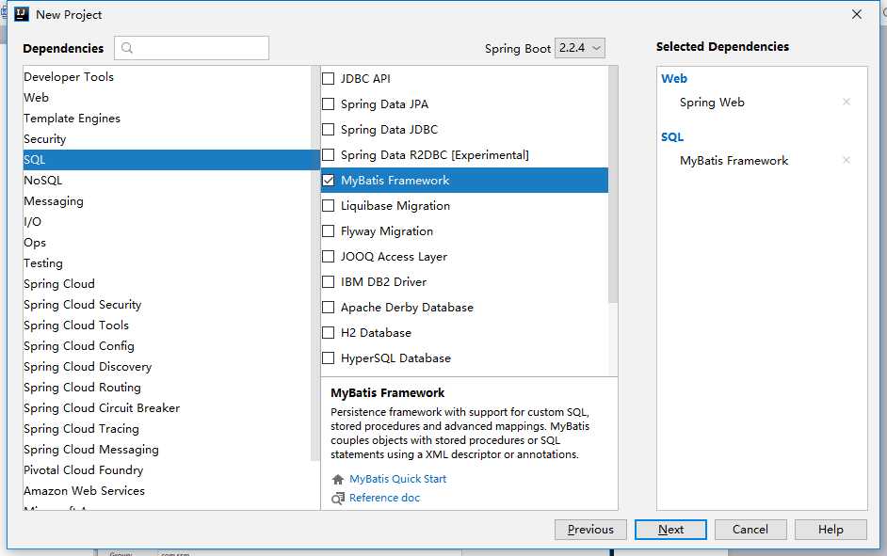This screenshot has width=887, height=556.
Task: Click Spring Web in selected dependencies
Action: coord(712,103)
